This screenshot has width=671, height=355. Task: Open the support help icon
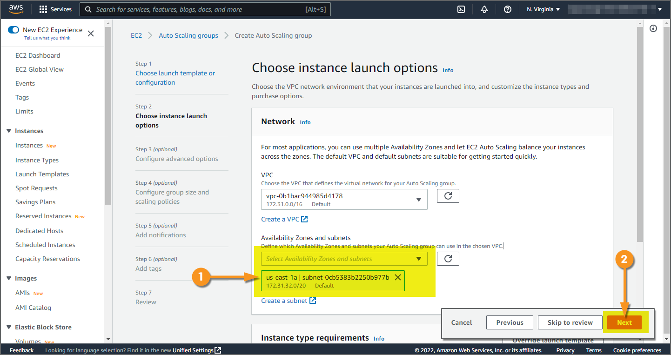tap(508, 9)
